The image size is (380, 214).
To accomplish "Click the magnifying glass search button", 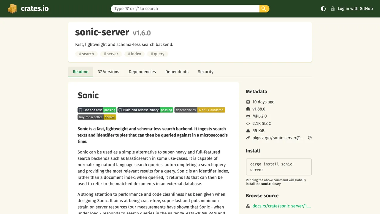I will click(x=264, y=9).
